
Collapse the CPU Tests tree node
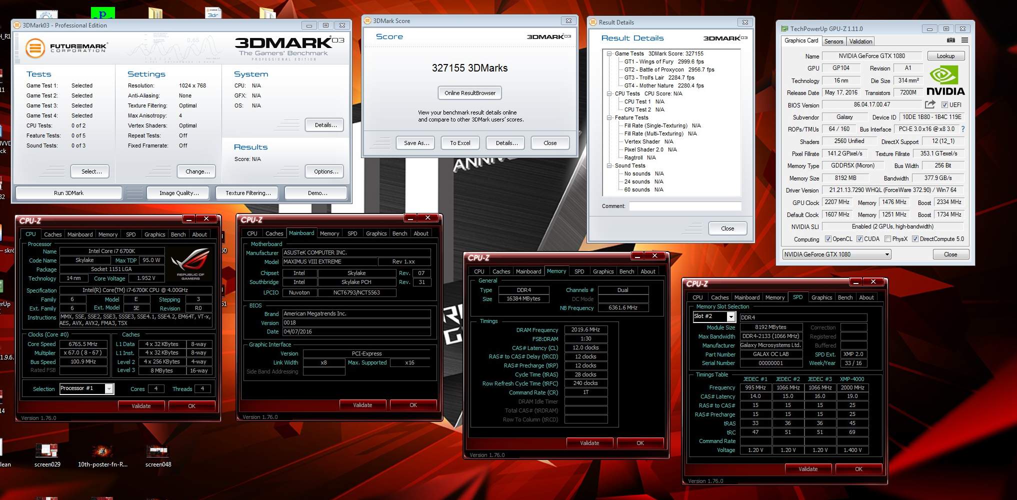[609, 93]
